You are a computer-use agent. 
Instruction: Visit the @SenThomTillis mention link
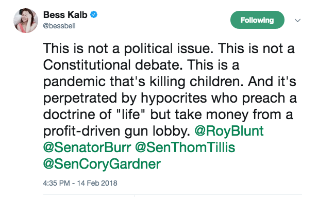coord(185,147)
